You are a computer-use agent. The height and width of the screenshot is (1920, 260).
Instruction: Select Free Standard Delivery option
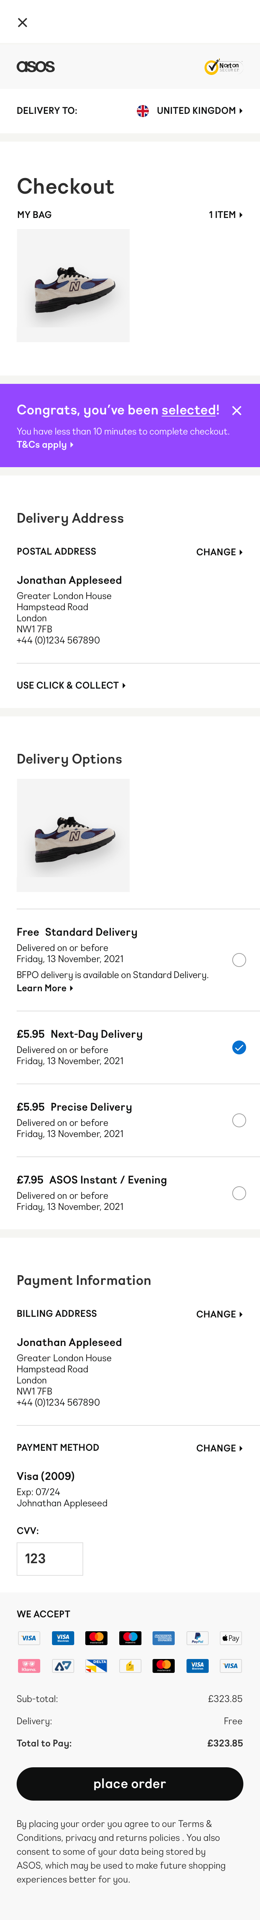[239, 960]
